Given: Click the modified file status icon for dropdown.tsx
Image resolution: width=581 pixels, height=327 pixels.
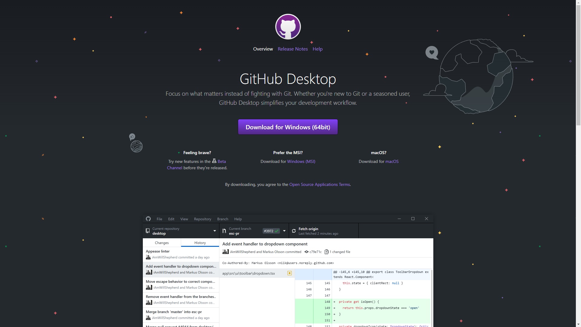Looking at the screenshot, I should click(x=290, y=273).
